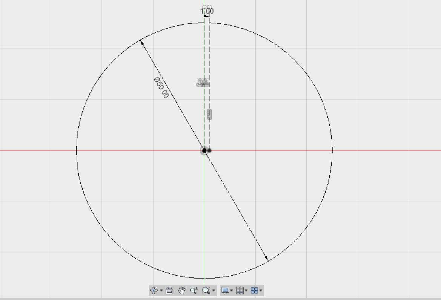441x300 pixels.
Task: Select the Look At tool
Action: [169, 290]
